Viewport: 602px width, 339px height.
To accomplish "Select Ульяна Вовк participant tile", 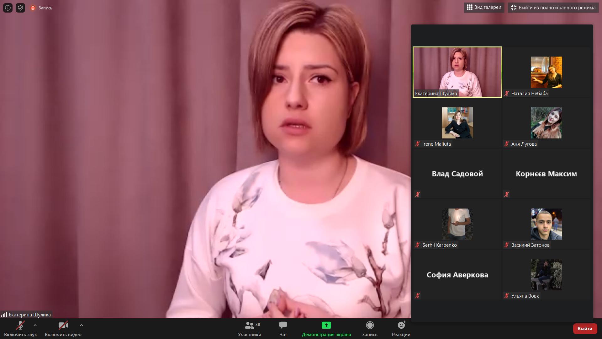I will (547, 275).
